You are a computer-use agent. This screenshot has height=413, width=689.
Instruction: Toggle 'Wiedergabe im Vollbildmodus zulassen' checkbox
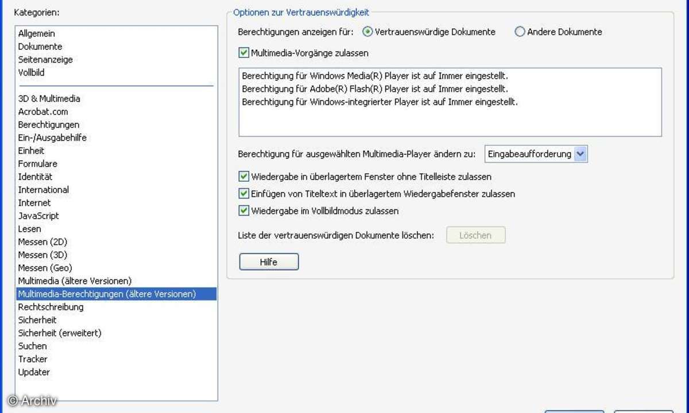click(x=243, y=211)
